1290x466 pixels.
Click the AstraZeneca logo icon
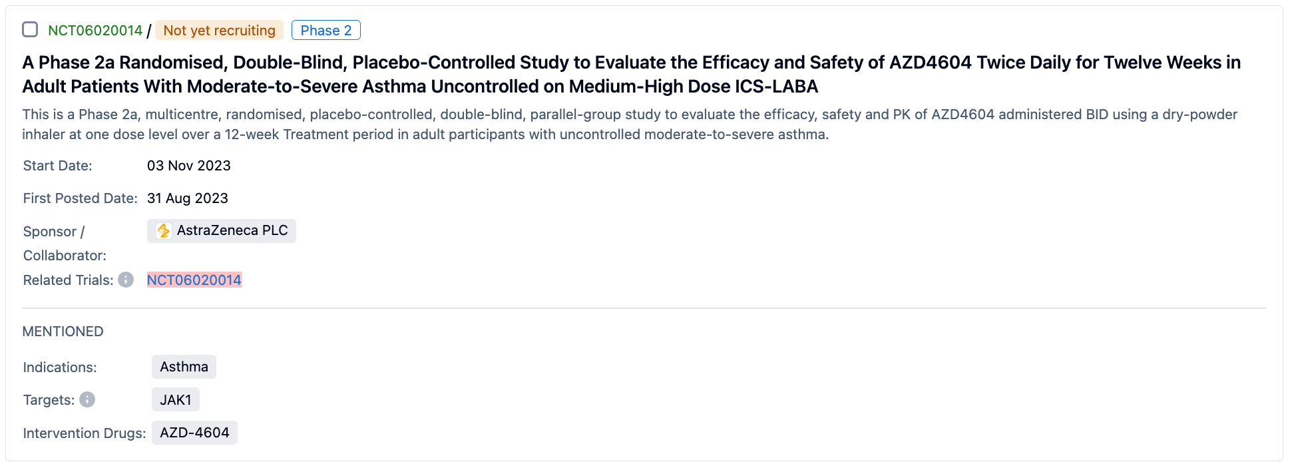point(163,231)
